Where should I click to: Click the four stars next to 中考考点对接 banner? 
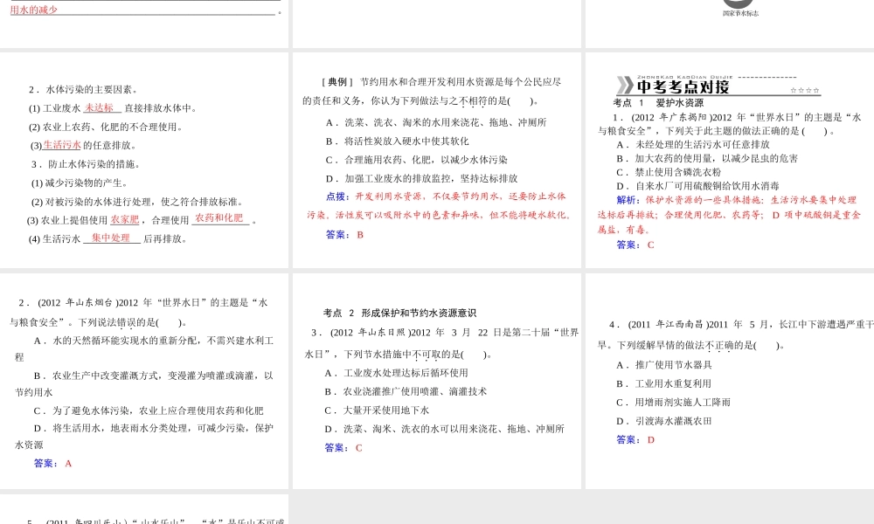805,90
